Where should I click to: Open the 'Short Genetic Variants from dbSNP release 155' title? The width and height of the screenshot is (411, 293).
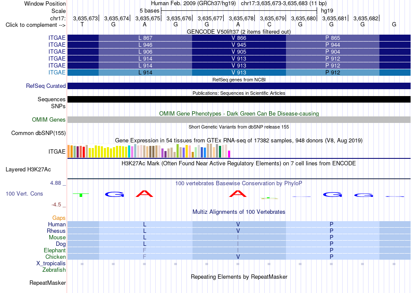(x=239, y=127)
